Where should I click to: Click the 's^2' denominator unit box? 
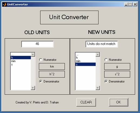[117, 74]
